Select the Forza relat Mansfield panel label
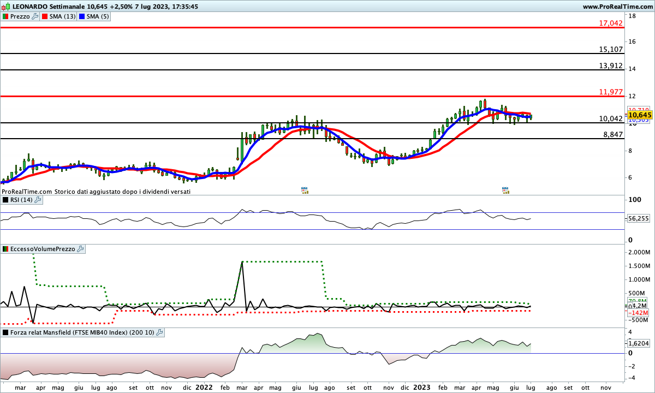This screenshot has width=655, height=393. tap(82, 332)
